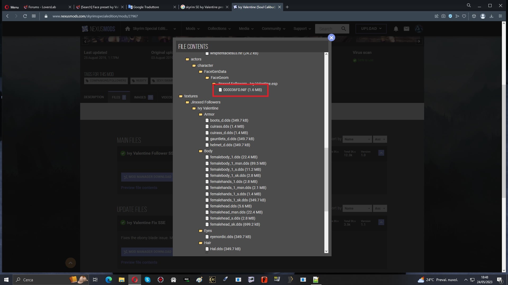Select the eyenordic.dds file

click(x=228, y=237)
